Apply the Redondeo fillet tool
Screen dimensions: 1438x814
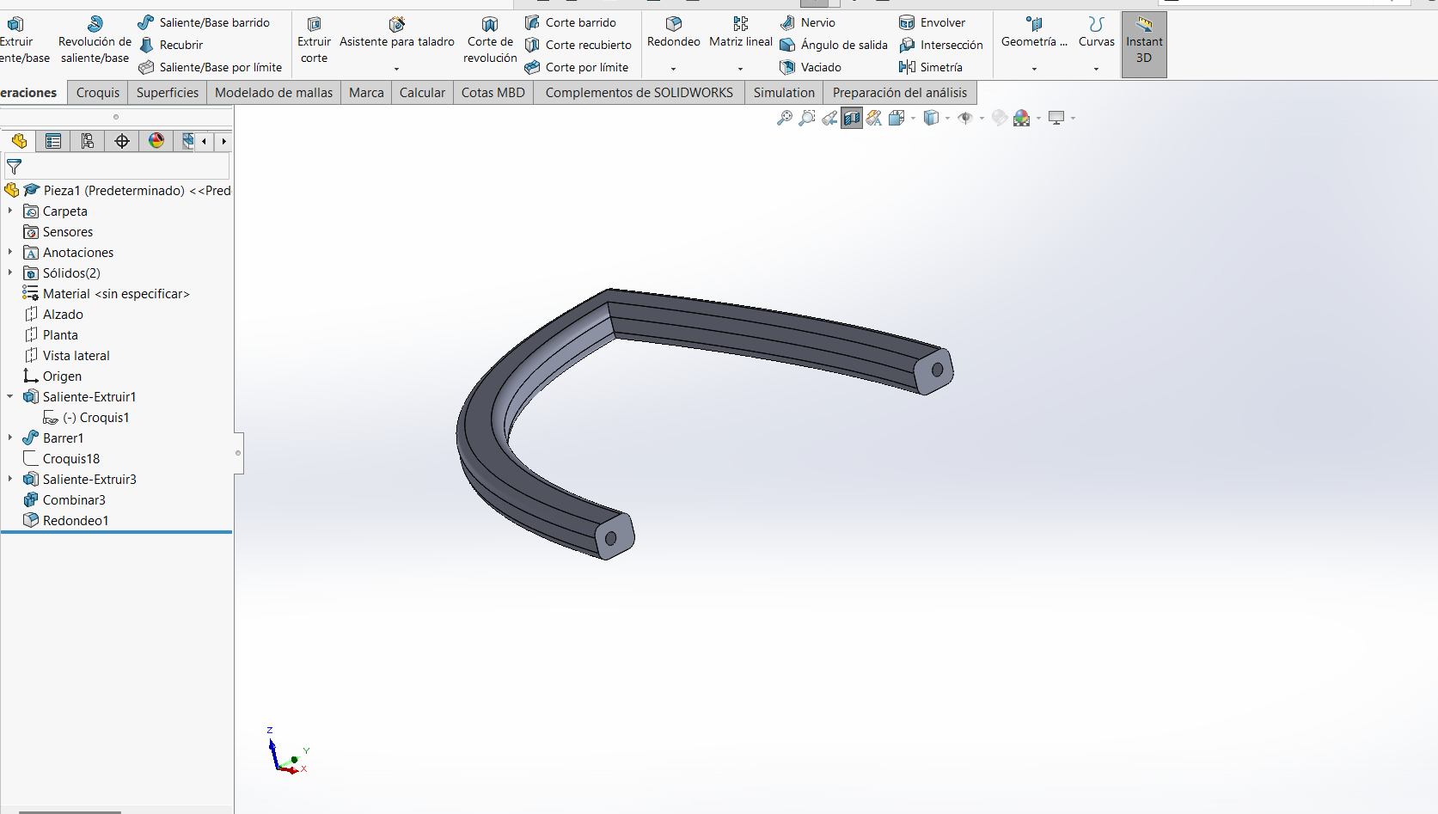pyautogui.click(x=674, y=33)
